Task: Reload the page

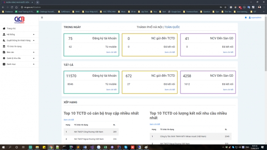Action: pos(12,7)
